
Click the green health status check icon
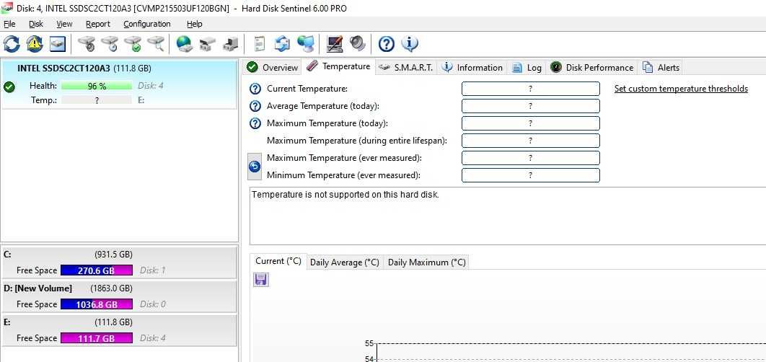(9, 87)
